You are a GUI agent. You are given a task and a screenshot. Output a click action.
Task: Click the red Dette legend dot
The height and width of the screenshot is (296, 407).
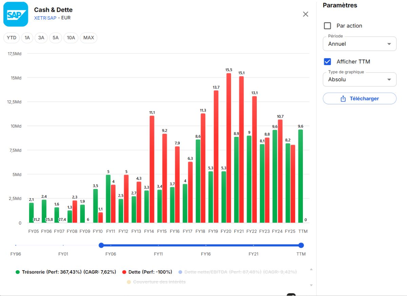(x=124, y=272)
